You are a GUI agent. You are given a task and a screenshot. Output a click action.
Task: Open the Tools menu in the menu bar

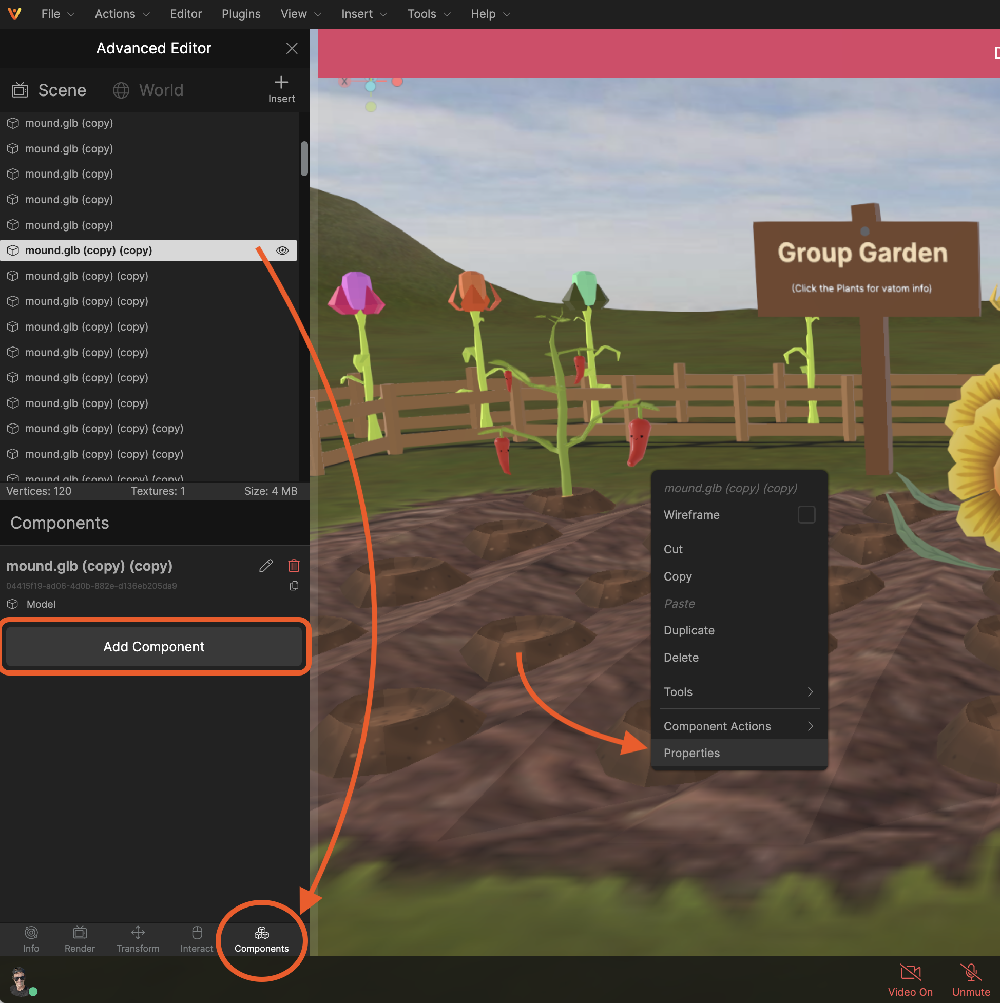tap(429, 14)
